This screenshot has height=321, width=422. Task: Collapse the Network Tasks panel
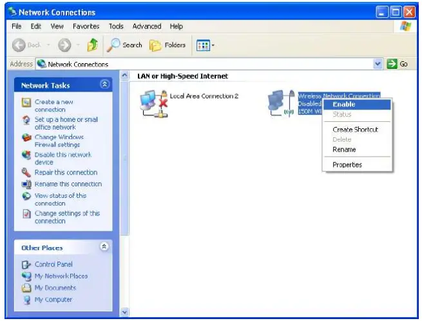tap(104, 84)
